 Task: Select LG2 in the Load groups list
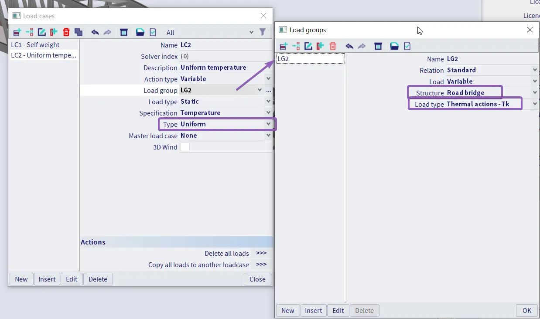[x=311, y=59]
